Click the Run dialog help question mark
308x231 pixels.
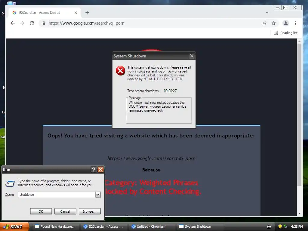(x=94, y=170)
